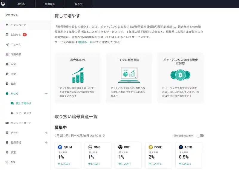Click the 信用取引 scale icon in sidebar
The image size is (239, 170).
click(7, 54)
